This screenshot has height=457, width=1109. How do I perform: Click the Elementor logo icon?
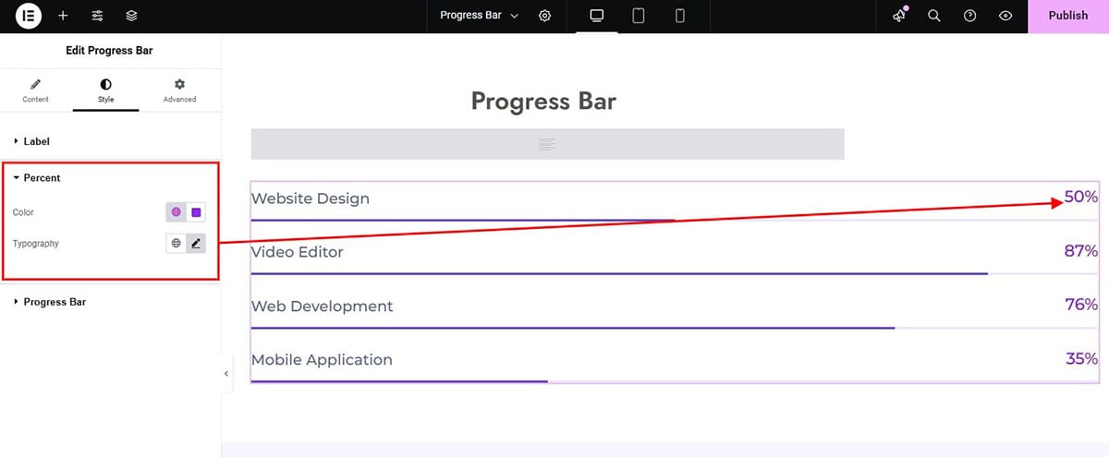tap(29, 16)
